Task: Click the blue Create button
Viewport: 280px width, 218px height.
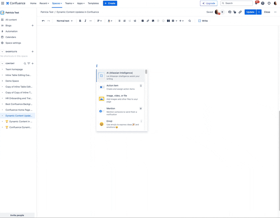Action: tap(110, 3)
